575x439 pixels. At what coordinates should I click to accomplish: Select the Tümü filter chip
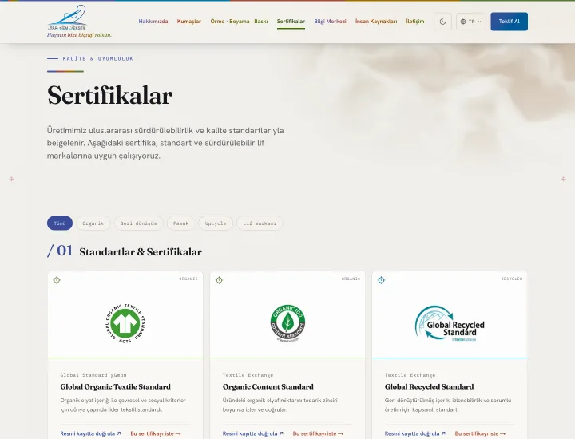click(60, 223)
